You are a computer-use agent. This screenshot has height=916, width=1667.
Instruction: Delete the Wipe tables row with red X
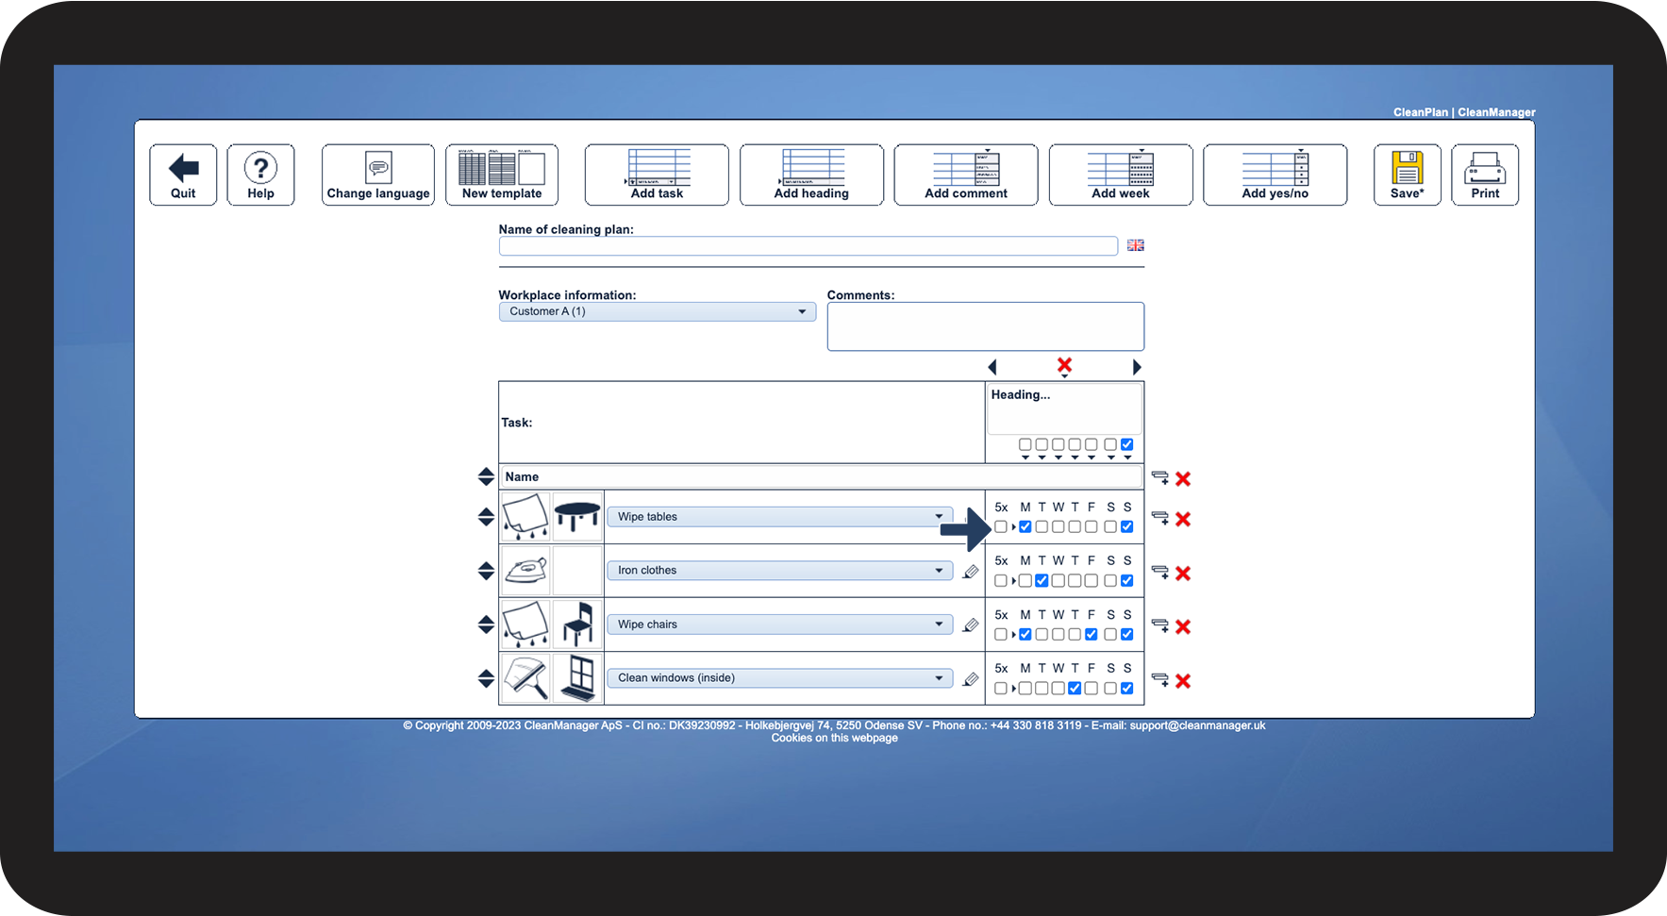click(x=1183, y=519)
